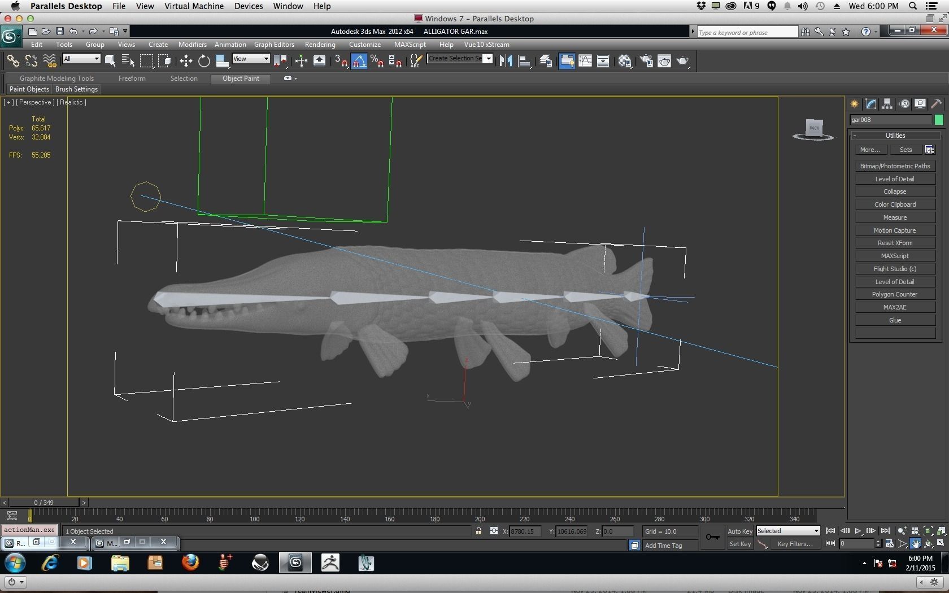Toggle Percent Snap
949x593 pixels.
click(x=377, y=60)
